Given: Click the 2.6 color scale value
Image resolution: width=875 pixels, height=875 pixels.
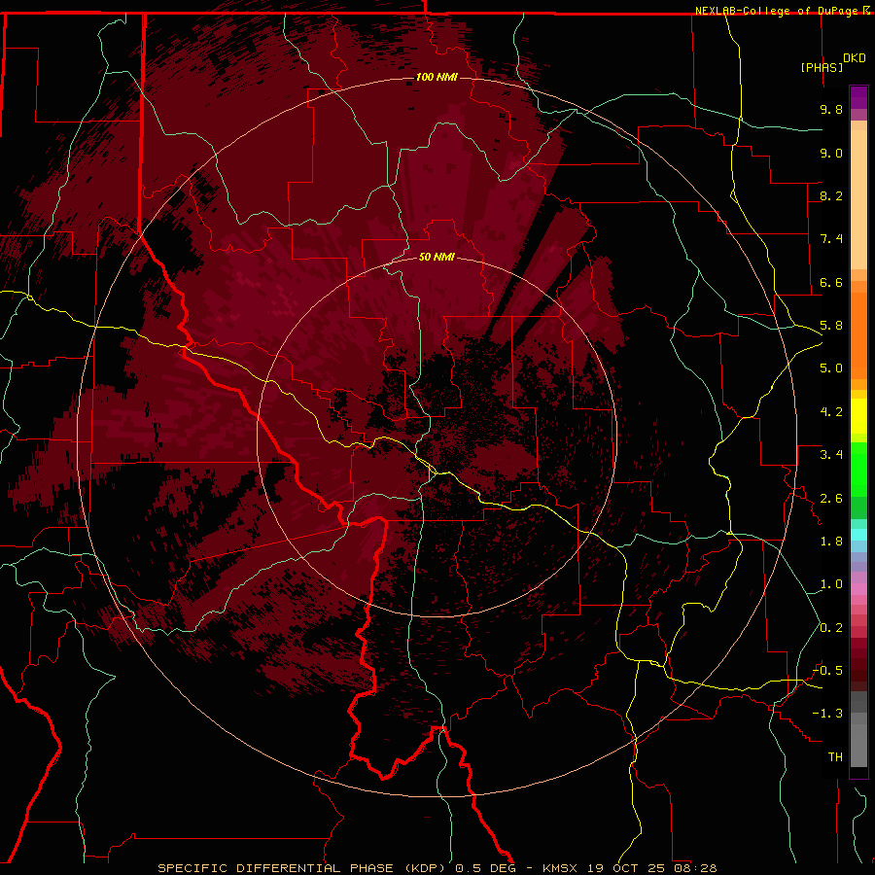Looking at the screenshot, I should [831, 499].
